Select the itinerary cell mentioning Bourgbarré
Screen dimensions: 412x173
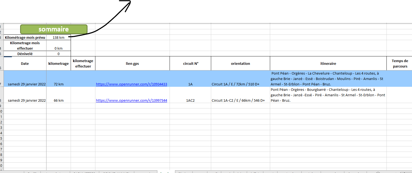(328, 95)
